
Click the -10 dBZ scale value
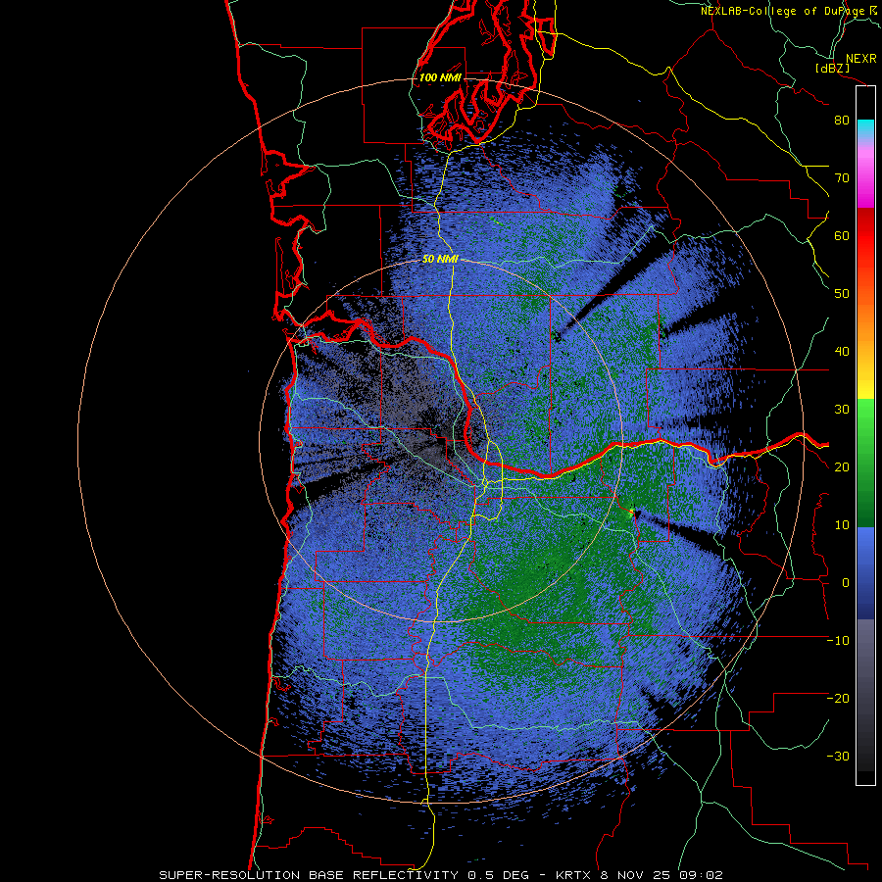pyautogui.click(x=838, y=641)
